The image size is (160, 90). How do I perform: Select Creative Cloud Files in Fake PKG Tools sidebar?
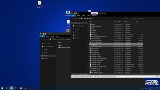[x=79, y=26]
